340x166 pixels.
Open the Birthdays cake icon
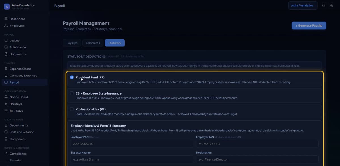6,111
